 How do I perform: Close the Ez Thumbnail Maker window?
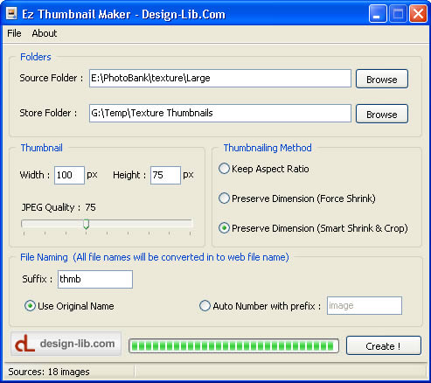click(419, 14)
